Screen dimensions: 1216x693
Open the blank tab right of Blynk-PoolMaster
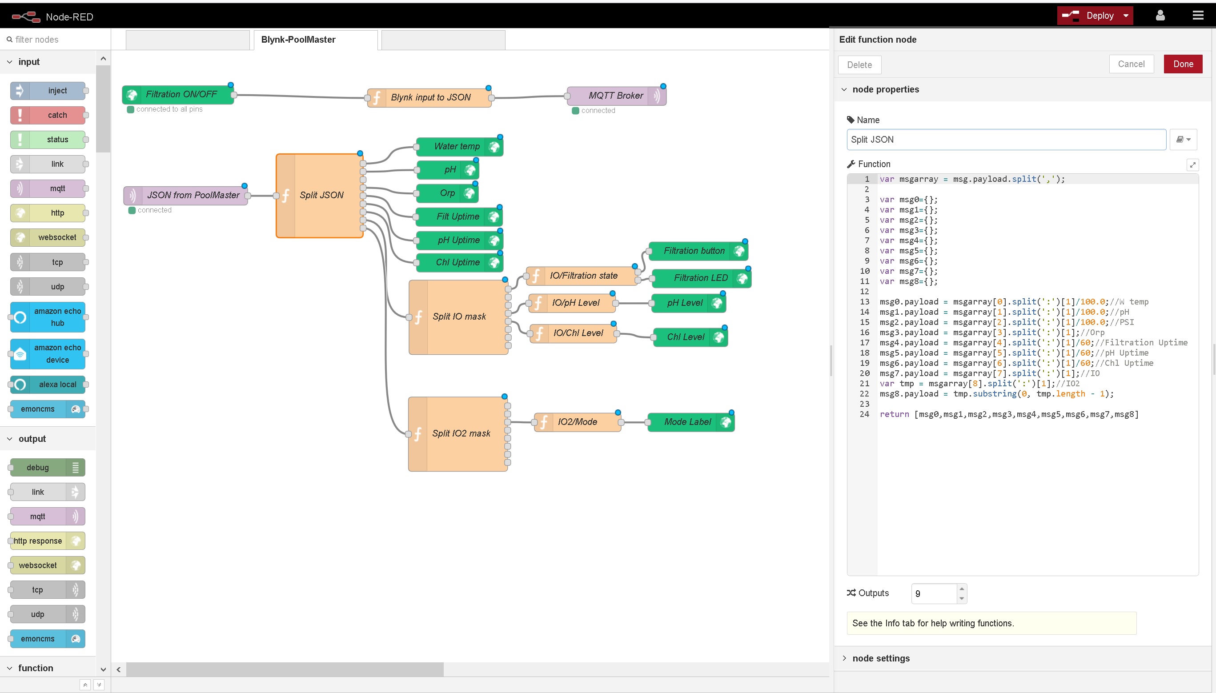443,40
